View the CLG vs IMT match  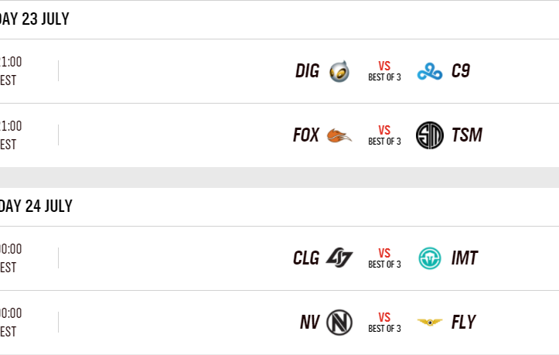[384, 258]
